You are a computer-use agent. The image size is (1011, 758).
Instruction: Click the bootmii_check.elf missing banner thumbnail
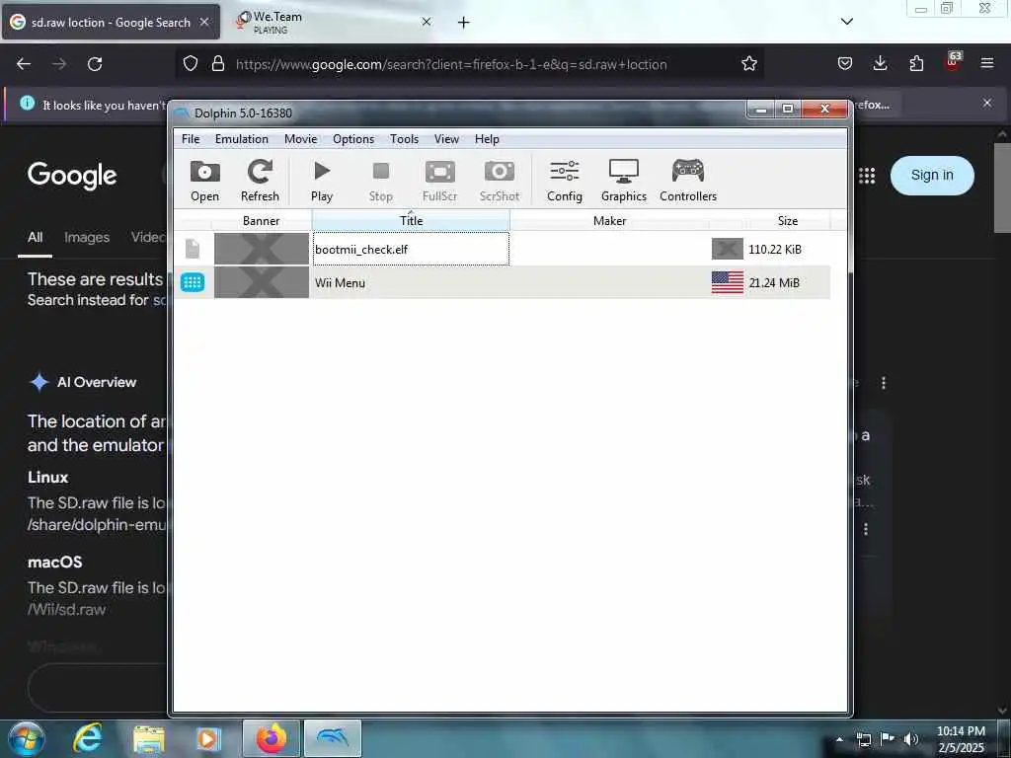pyautogui.click(x=261, y=249)
